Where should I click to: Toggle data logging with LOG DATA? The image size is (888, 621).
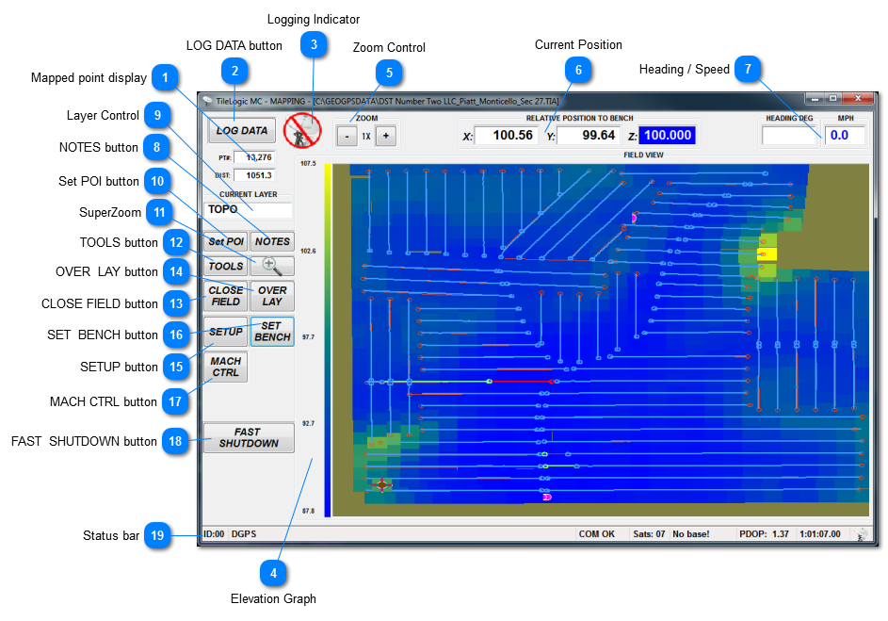pos(241,130)
